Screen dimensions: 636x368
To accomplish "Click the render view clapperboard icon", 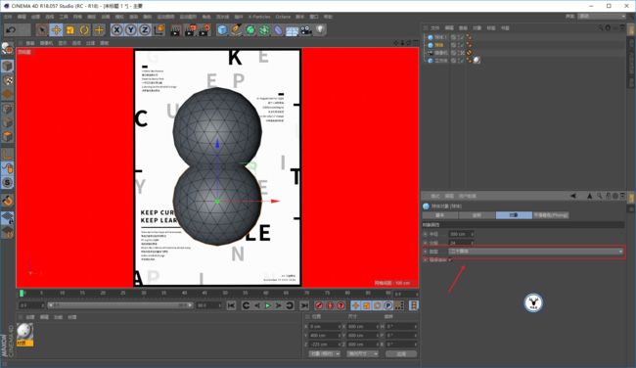I will coord(175,30).
